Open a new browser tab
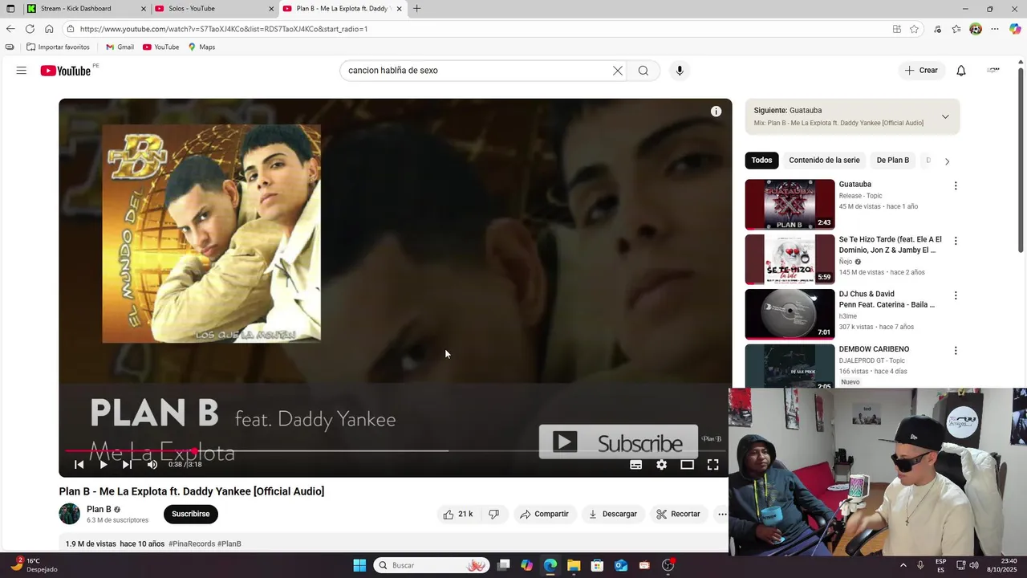This screenshot has width=1027, height=578. (416, 9)
